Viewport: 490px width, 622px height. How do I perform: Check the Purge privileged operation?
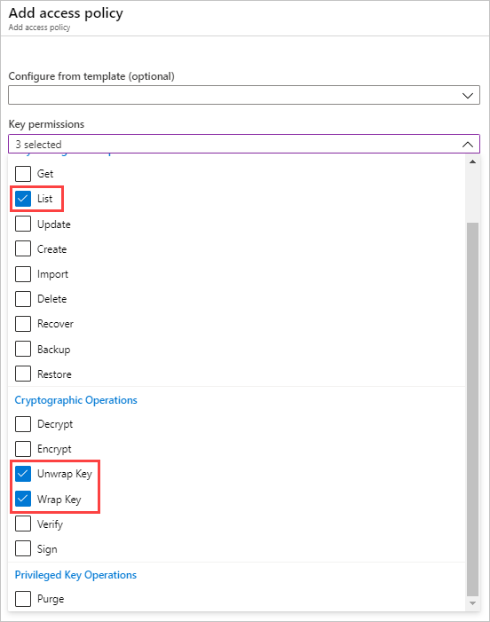pyautogui.click(x=23, y=599)
